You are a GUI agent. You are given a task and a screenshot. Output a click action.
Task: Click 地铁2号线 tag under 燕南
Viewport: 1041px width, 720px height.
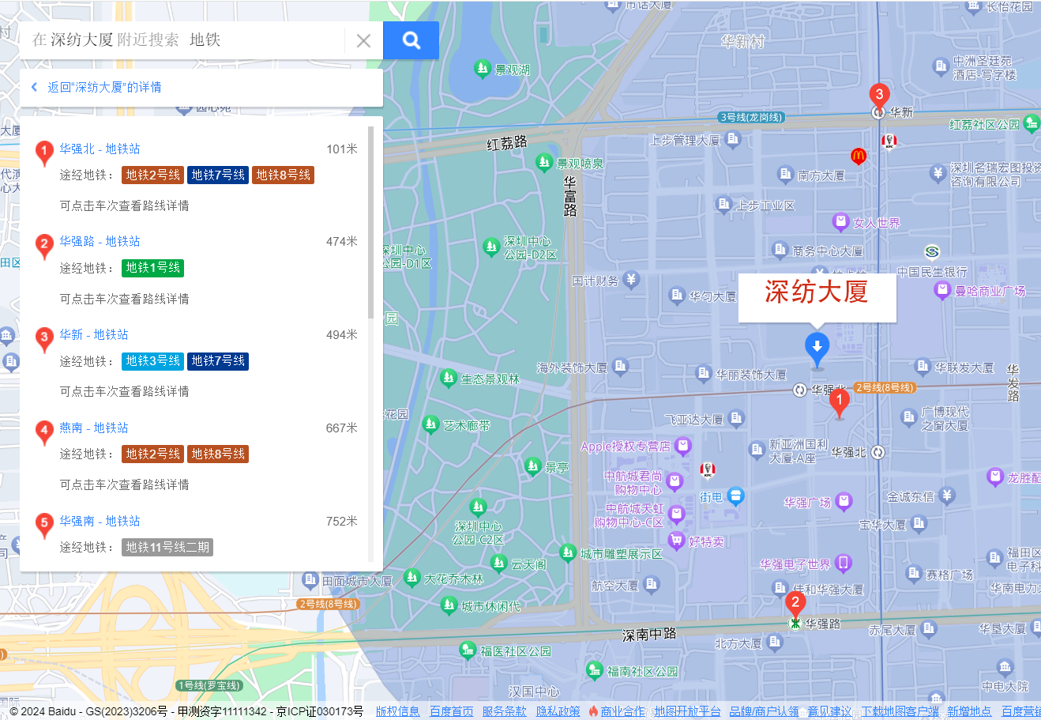152,454
